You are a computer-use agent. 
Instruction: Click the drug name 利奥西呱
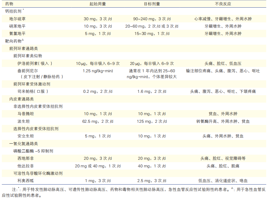tap(26, 181)
